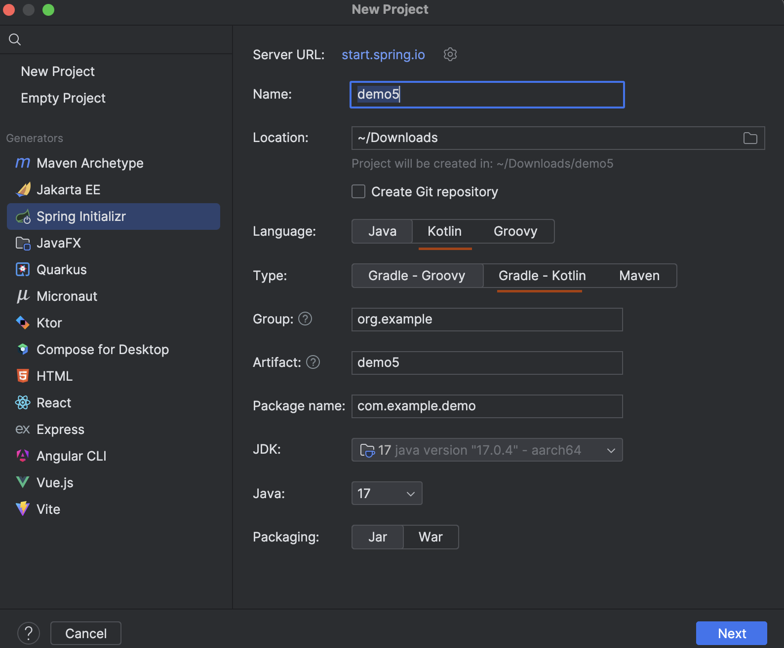Show help for Artifact field
The height and width of the screenshot is (648, 784).
pos(313,362)
